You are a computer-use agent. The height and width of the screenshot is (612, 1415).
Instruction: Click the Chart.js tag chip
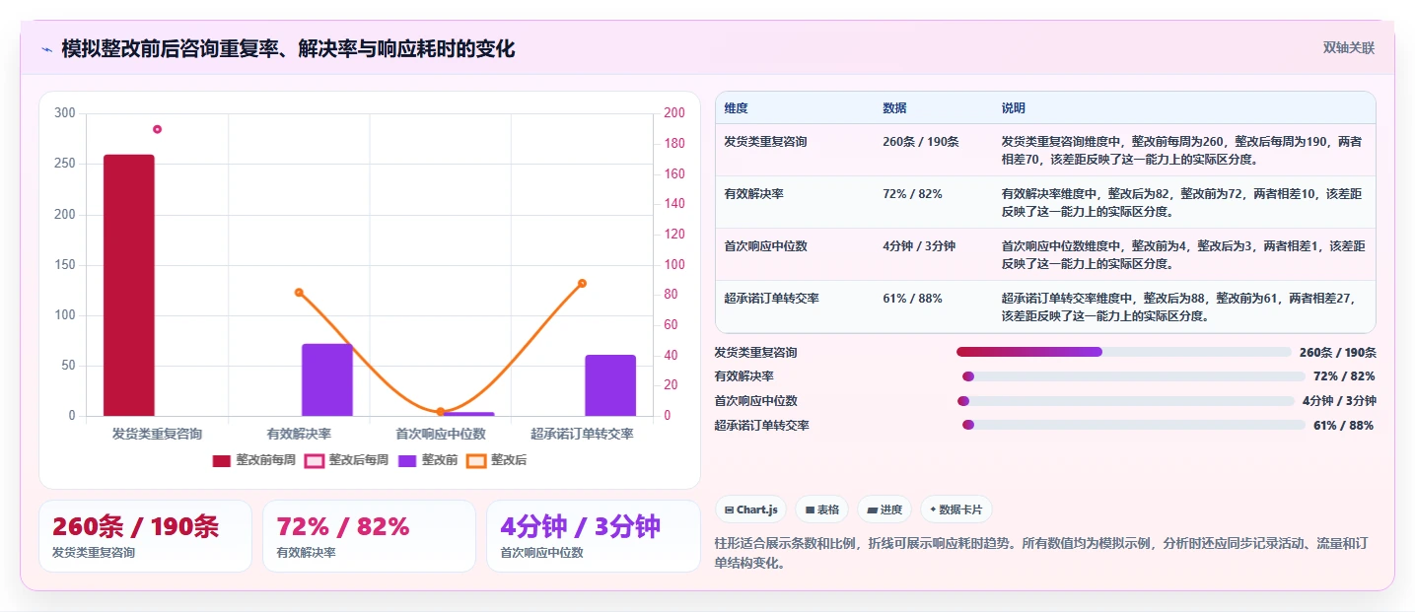coord(750,510)
